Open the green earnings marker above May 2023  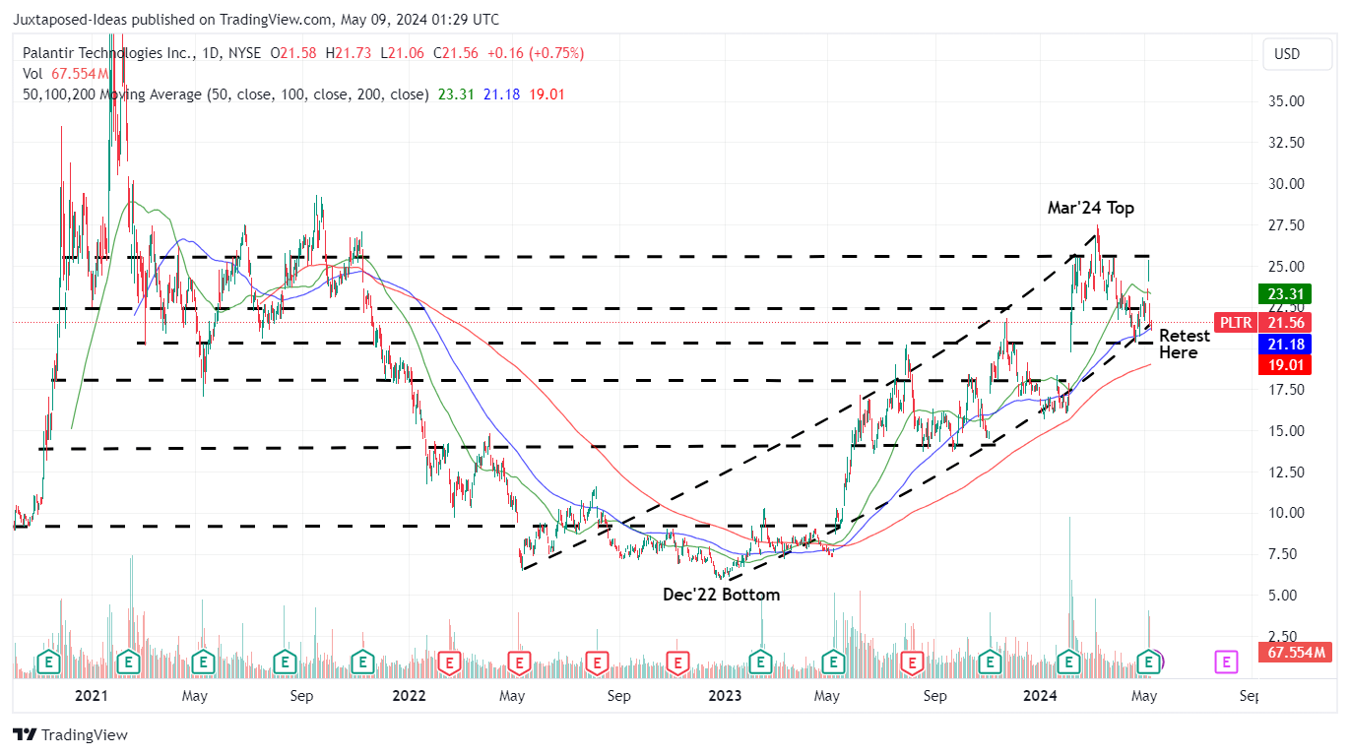(834, 662)
